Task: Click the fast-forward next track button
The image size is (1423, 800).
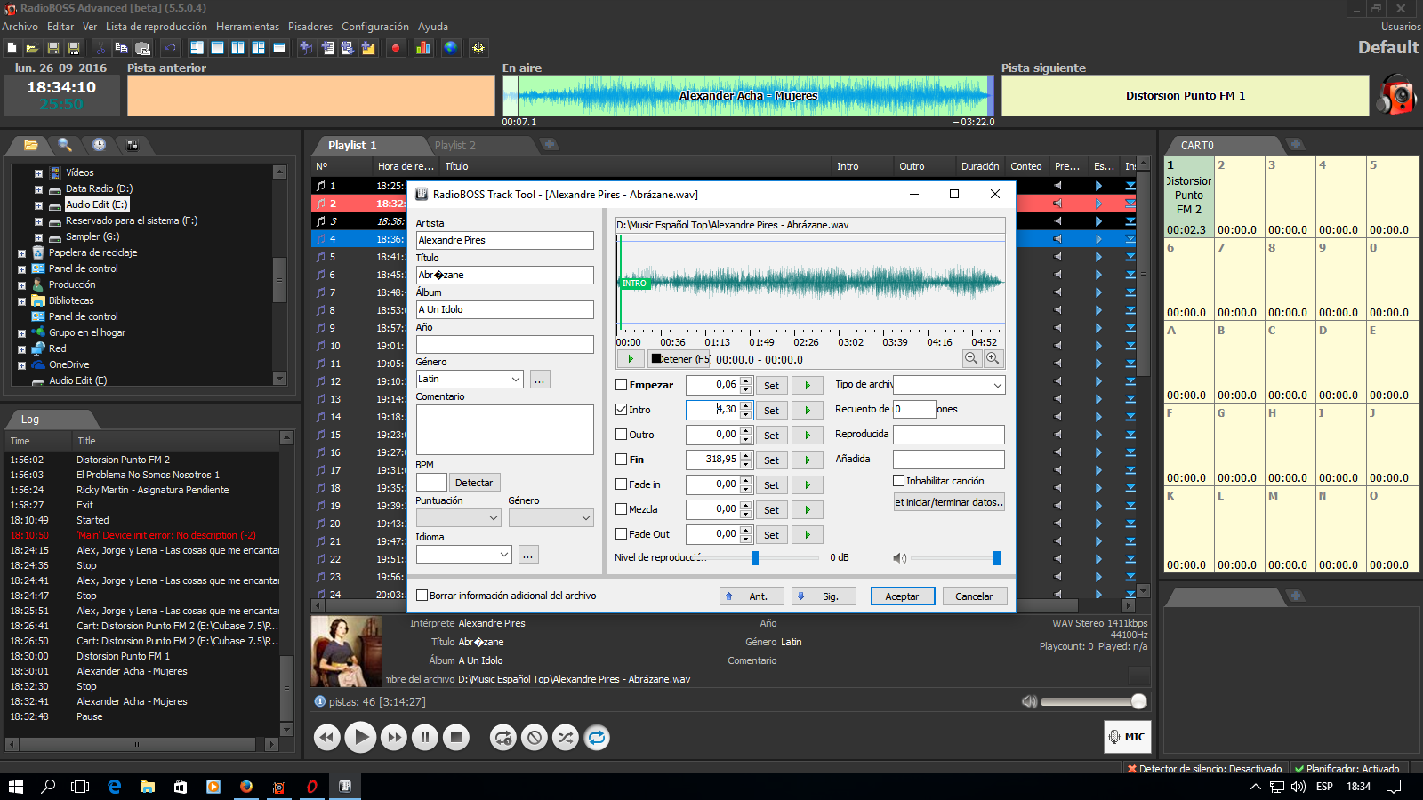Action: [393, 737]
